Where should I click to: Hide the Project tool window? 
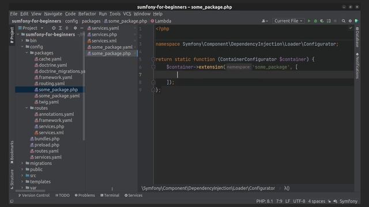click(x=82, y=28)
